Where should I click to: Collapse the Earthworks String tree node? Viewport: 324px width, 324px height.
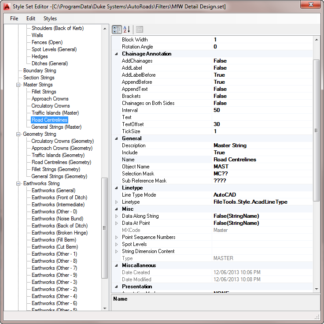18,183
